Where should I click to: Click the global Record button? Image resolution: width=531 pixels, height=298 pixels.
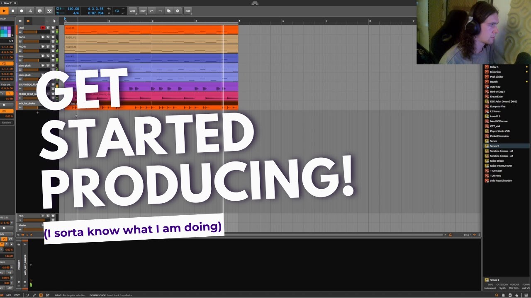coord(22,10)
